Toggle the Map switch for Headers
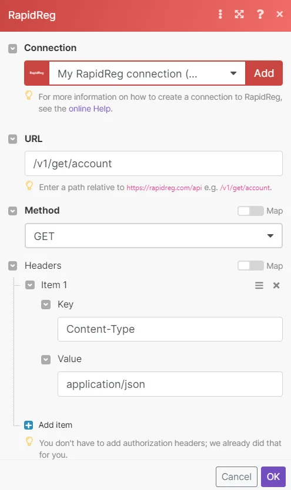This screenshot has height=490, width=291. (250, 266)
